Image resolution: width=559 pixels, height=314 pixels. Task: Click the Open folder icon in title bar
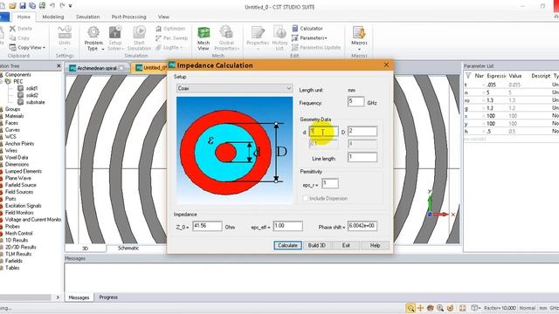pyautogui.click(x=12, y=6)
